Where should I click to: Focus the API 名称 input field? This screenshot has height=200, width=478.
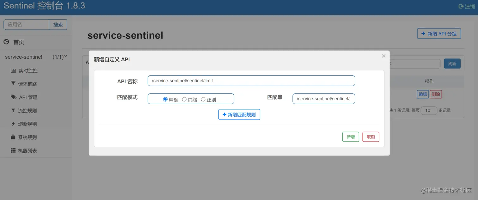coord(251,81)
